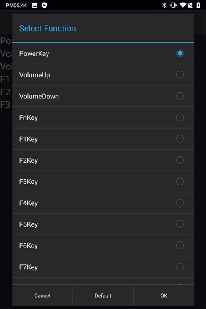Viewport: 206px width, 309px height.
Task: Pick F2Key from the function list
Action: coord(103,160)
